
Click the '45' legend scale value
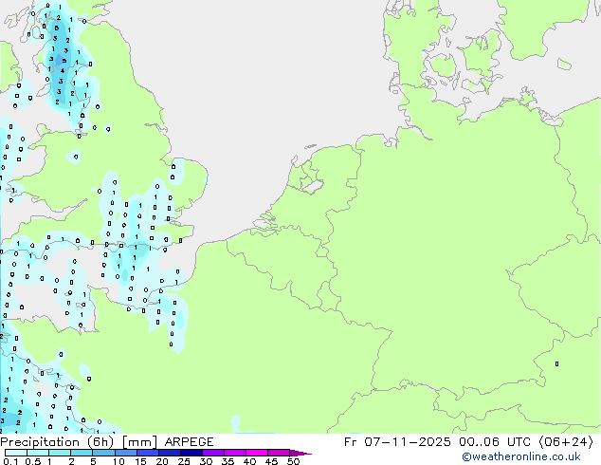[x=271, y=461]
